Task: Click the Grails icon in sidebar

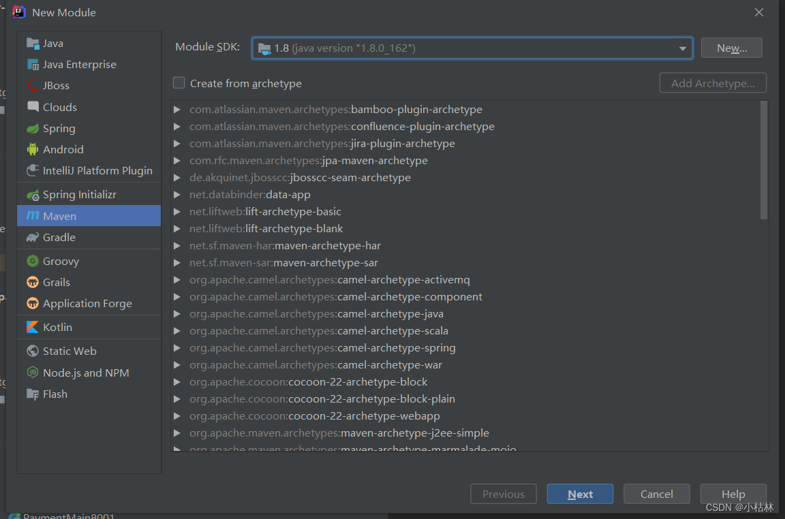Action: tap(32, 282)
